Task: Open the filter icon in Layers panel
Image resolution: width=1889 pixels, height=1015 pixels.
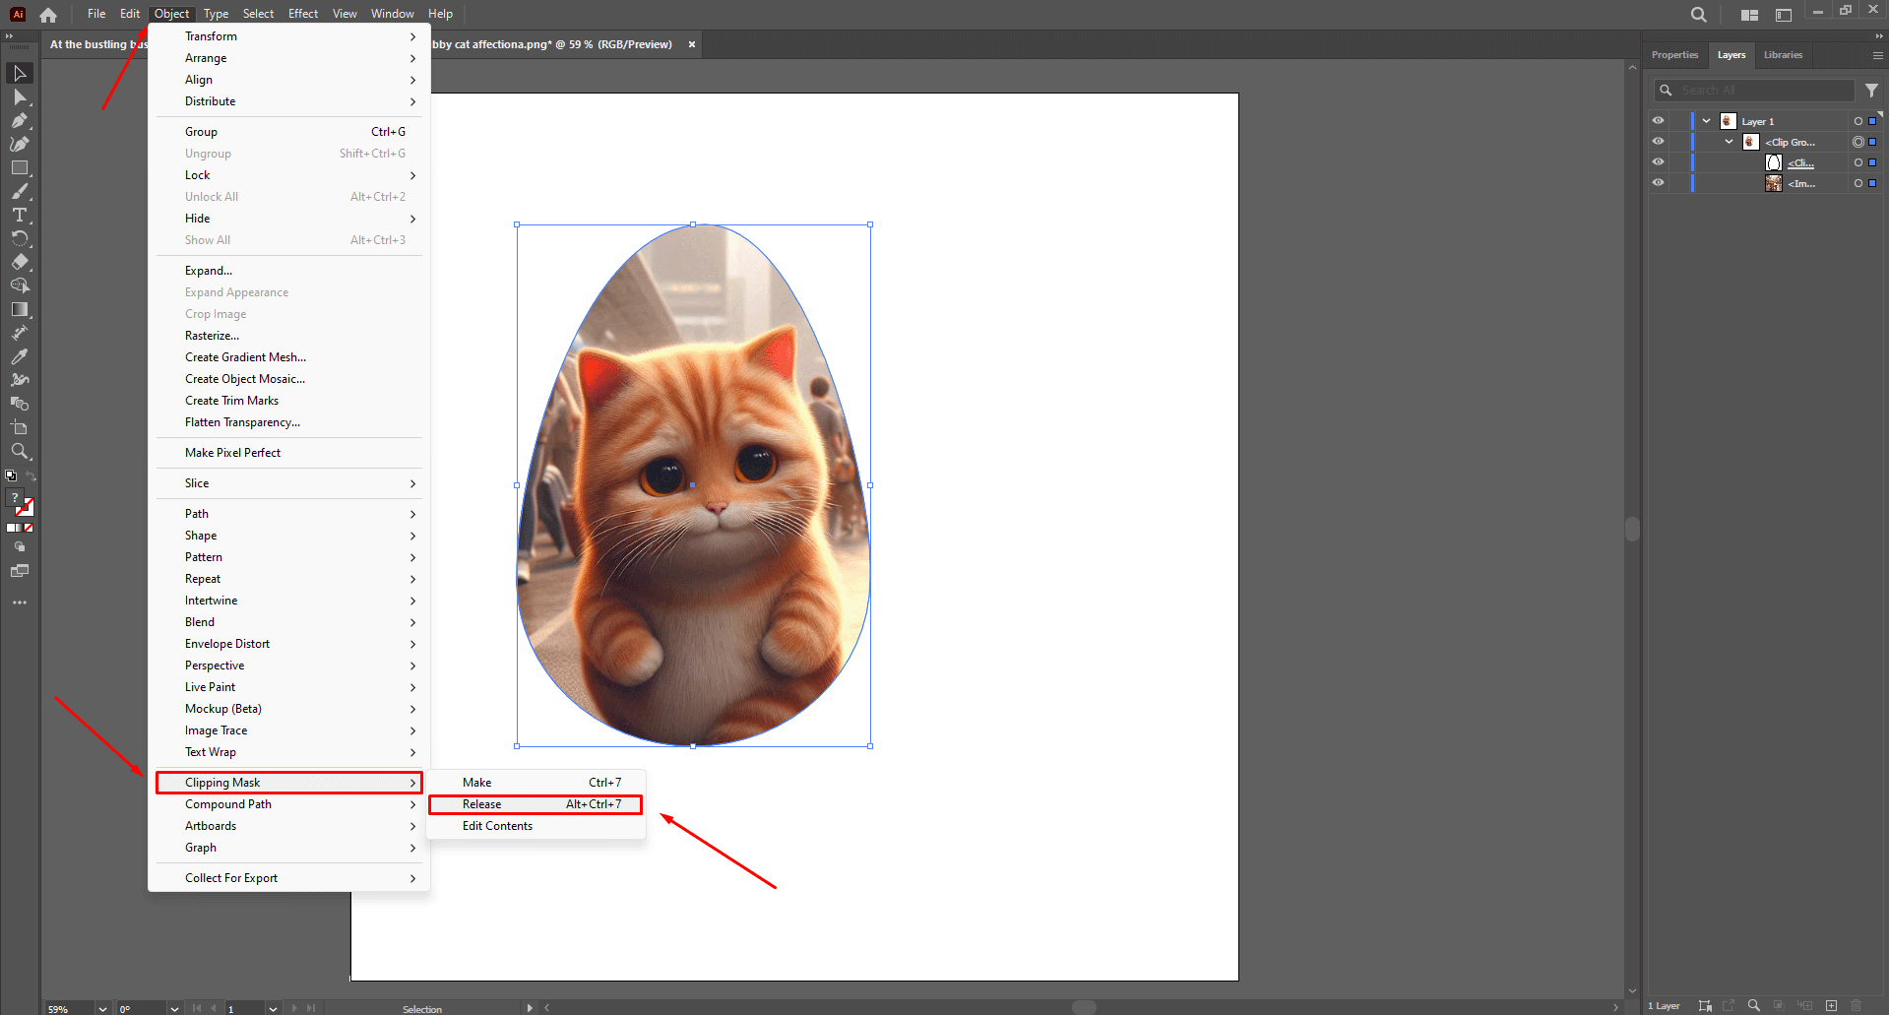Action: click(x=1872, y=90)
